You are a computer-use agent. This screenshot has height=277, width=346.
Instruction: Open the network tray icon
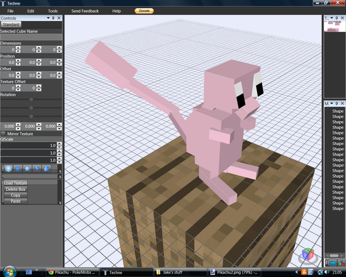(x=320, y=272)
